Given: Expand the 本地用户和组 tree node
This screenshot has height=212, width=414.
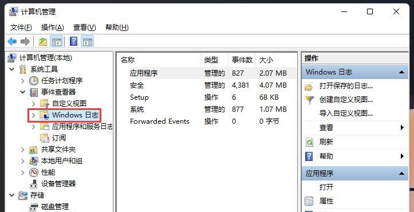Looking at the screenshot, I should point(22,161).
